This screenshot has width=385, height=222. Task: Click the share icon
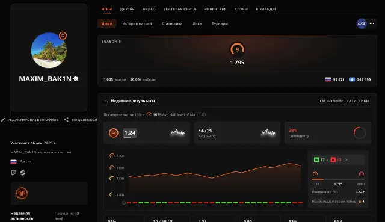click(x=66, y=120)
